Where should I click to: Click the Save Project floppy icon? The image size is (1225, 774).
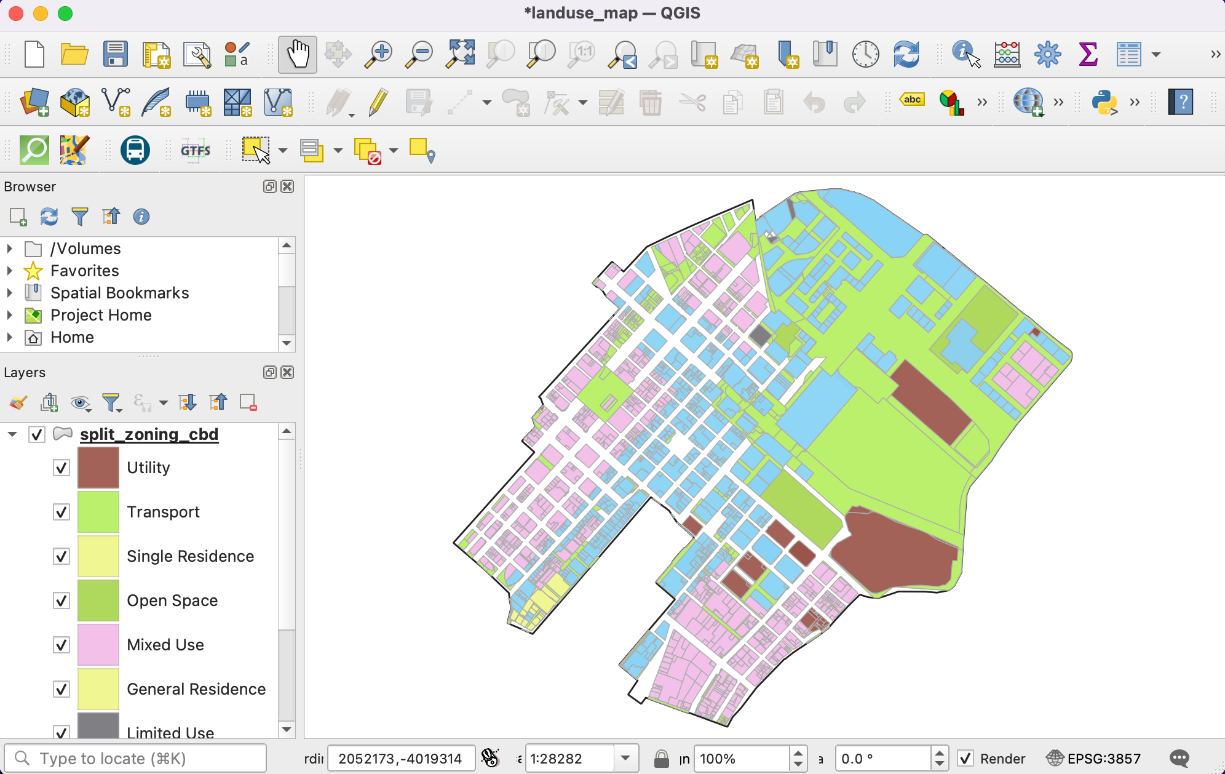(x=115, y=55)
